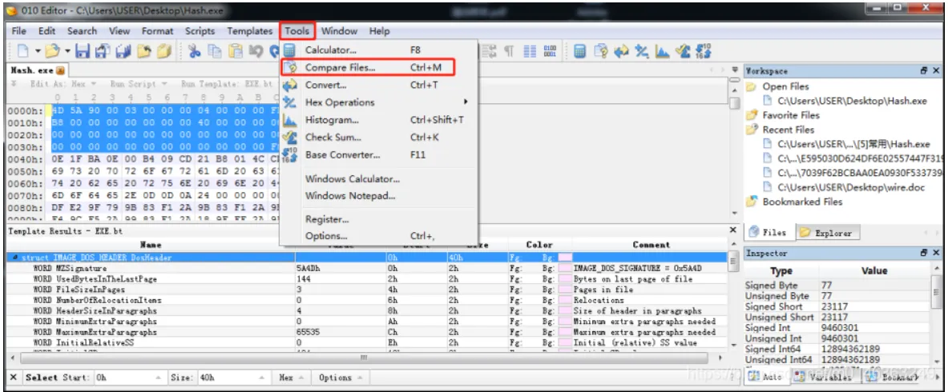948x392 pixels.
Task: Expand the Open file dropdown arrow
Action: pos(67,51)
